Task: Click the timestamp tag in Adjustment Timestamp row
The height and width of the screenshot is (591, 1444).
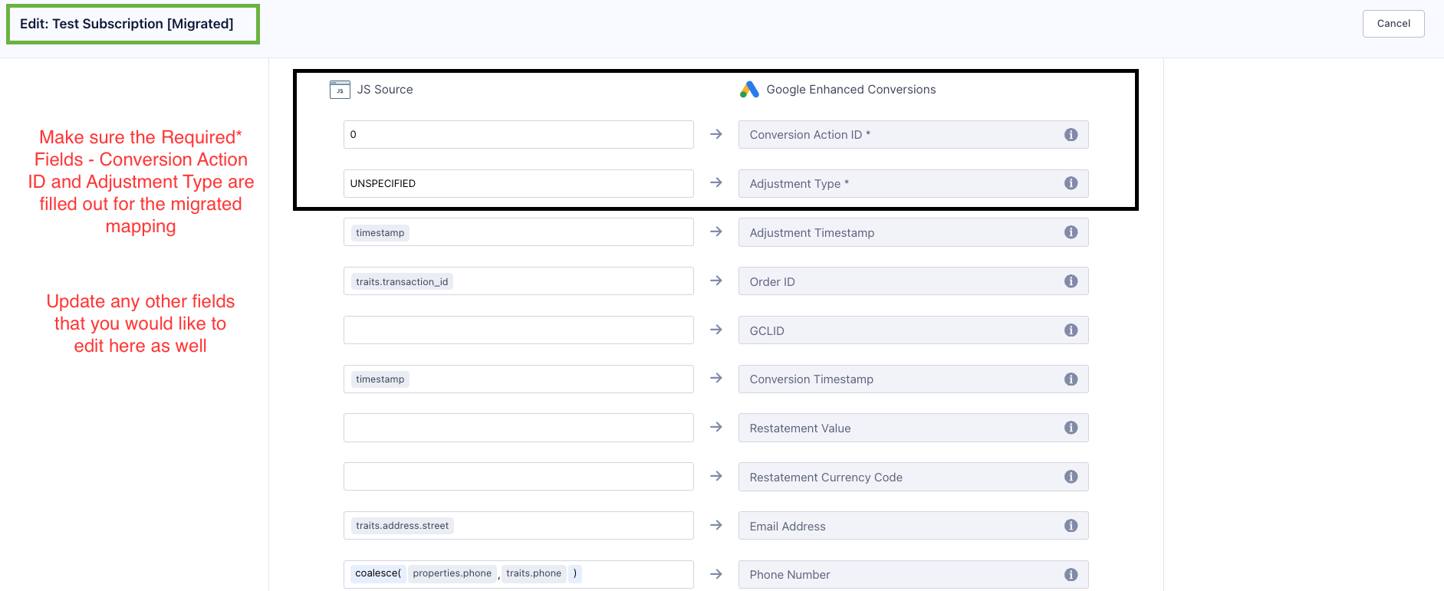Action: coord(380,233)
